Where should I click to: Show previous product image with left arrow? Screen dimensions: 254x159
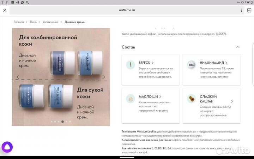click(18, 77)
